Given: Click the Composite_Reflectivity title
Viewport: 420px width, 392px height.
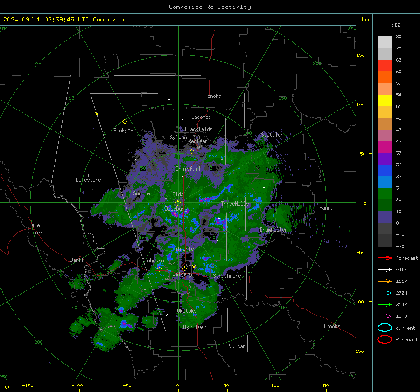Looking at the screenshot, I should click(x=210, y=7).
